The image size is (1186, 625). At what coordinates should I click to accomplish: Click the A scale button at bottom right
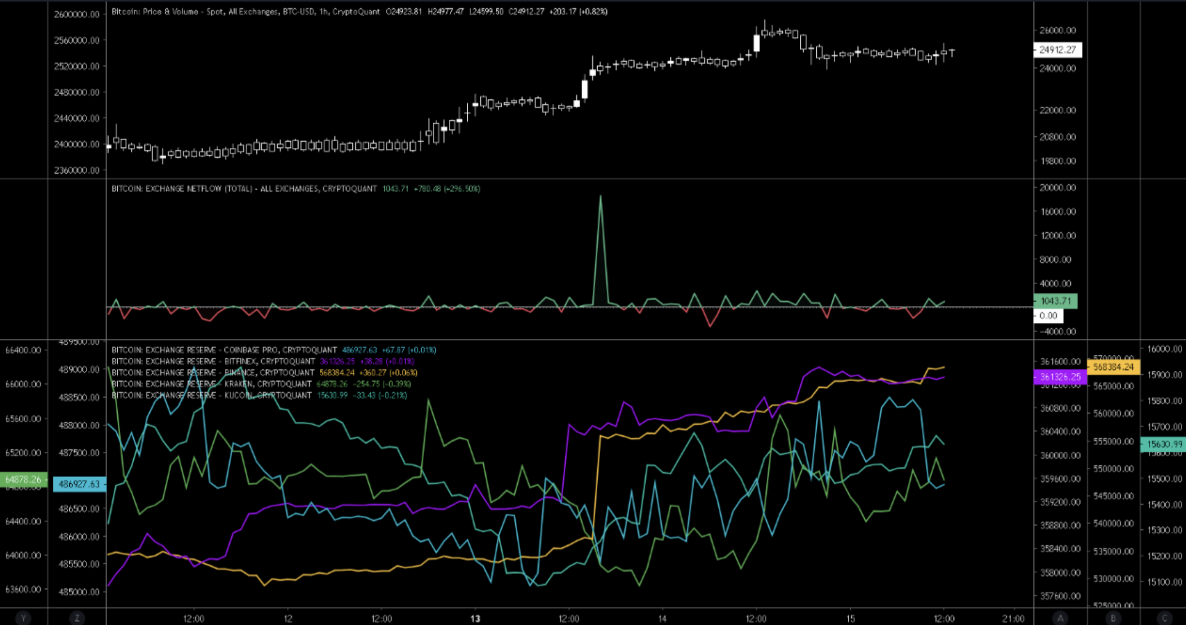pos(1060,618)
